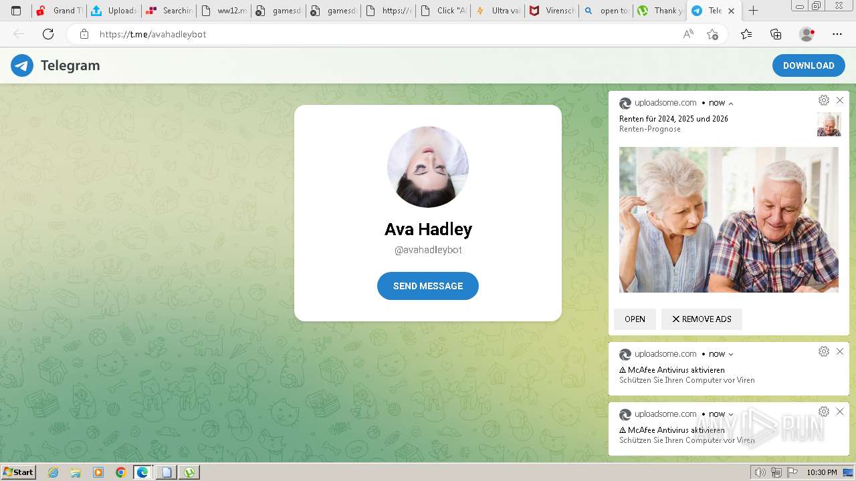856x481 pixels.
Task: Click SEND MESSAGE to Ava Hadley
Action: coord(428,286)
